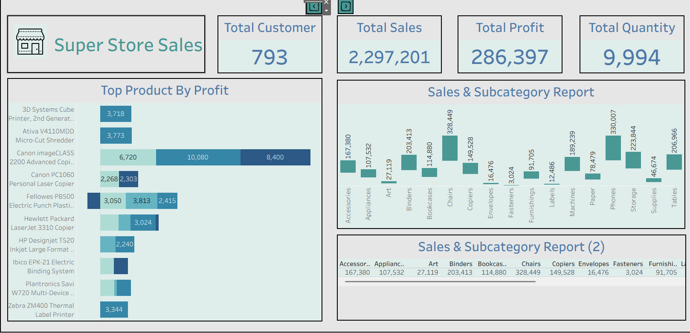Select the 3,718 bar for 3D Systems Cube Printer

(116, 114)
